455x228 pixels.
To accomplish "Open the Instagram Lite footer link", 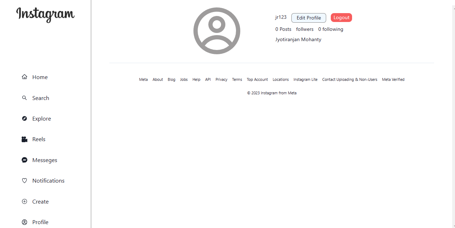I will pos(306,79).
